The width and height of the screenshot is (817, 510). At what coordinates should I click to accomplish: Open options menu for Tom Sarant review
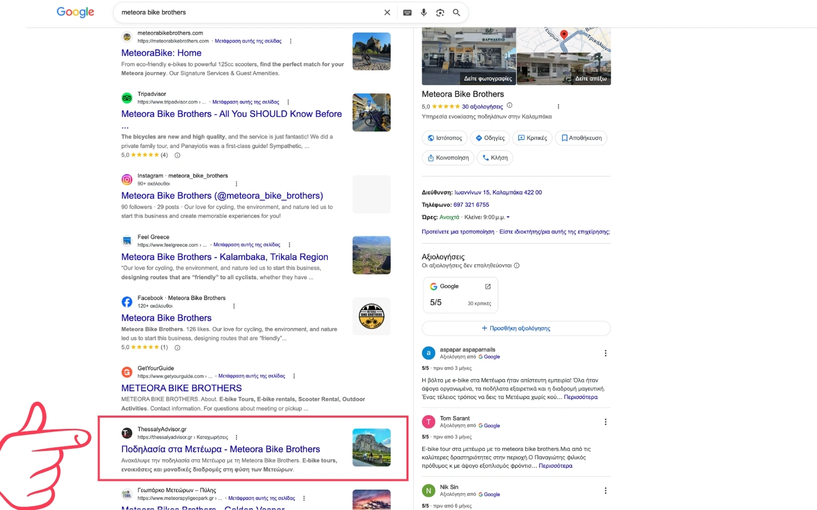coord(606,422)
